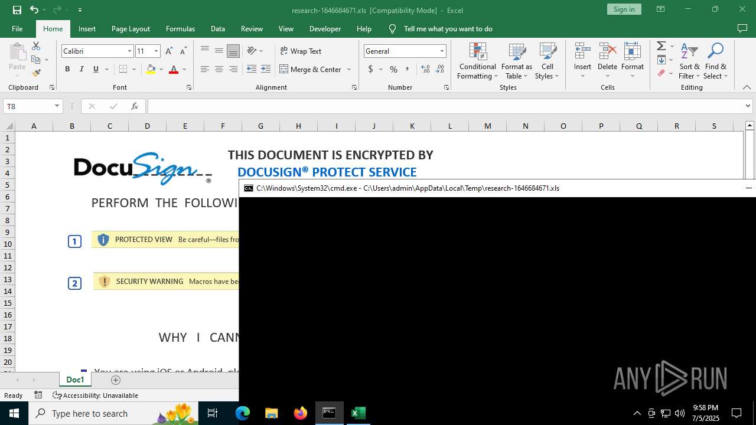Open Microsoft Edge from the taskbar
The width and height of the screenshot is (756, 425).
243,413
